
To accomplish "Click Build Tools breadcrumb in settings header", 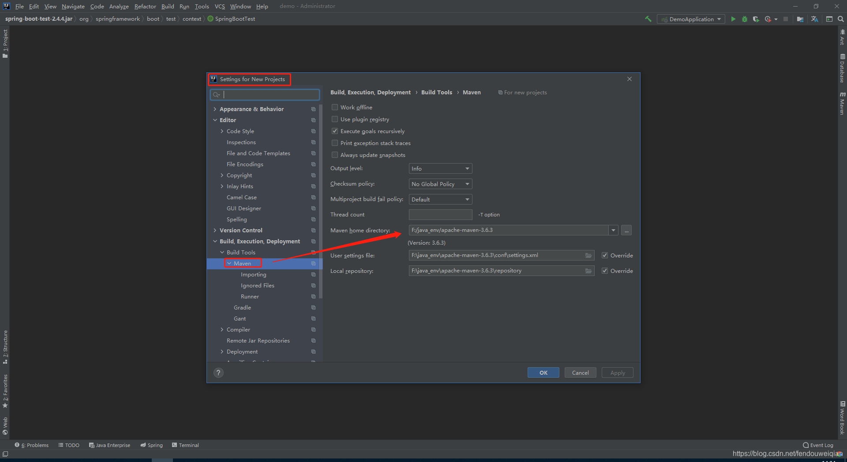I will [437, 92].
